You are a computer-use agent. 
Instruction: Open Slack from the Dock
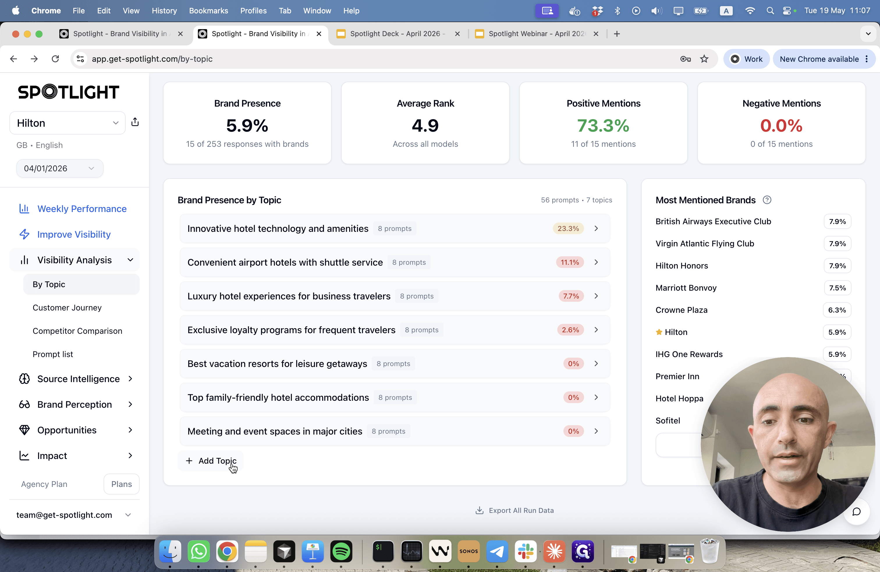[x=526, y=552]
